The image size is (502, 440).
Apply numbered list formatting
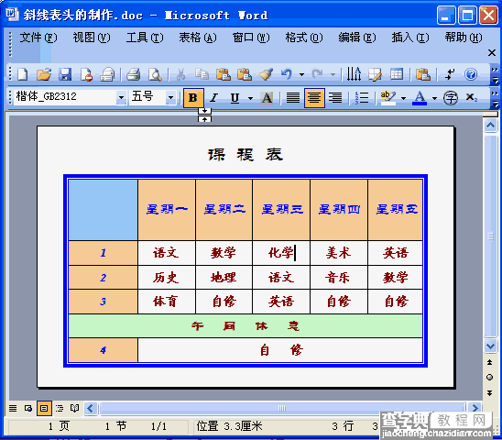point(362,98)
